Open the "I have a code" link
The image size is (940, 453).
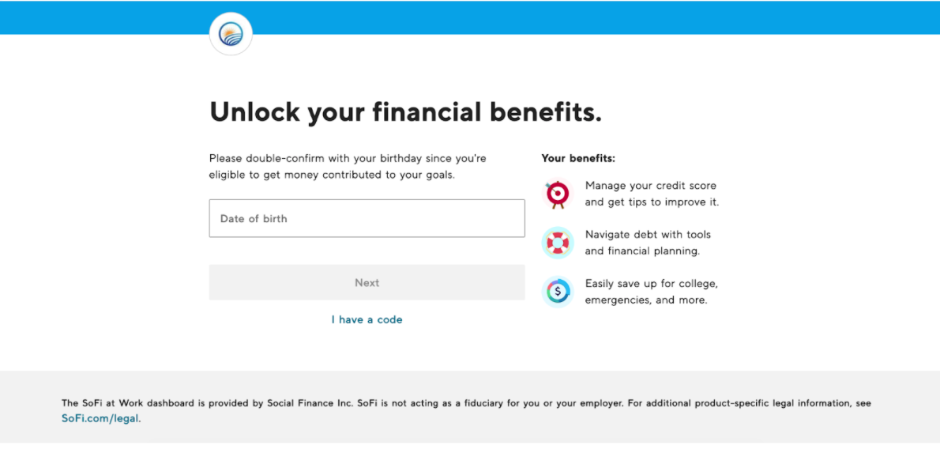coord(367,319)
